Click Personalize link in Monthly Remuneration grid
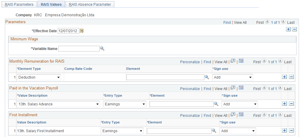Screen dimensions: 302x137 [190, 62]
